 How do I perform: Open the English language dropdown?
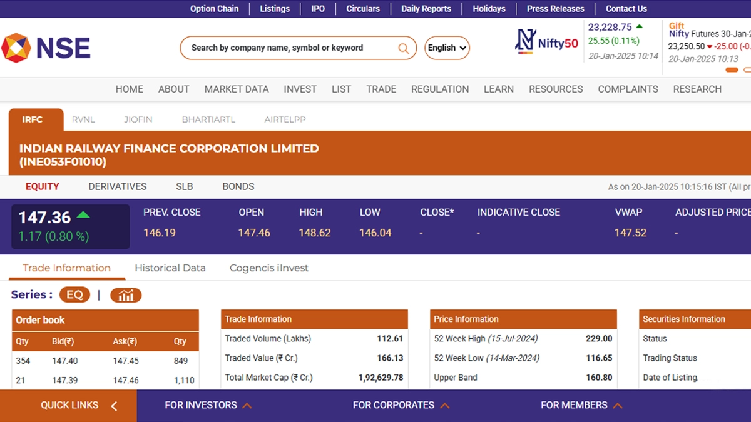coord(447,48)
